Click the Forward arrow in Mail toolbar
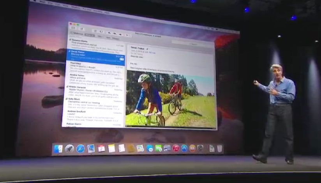Screen dimensions: 321x183 tap(120, 34)
